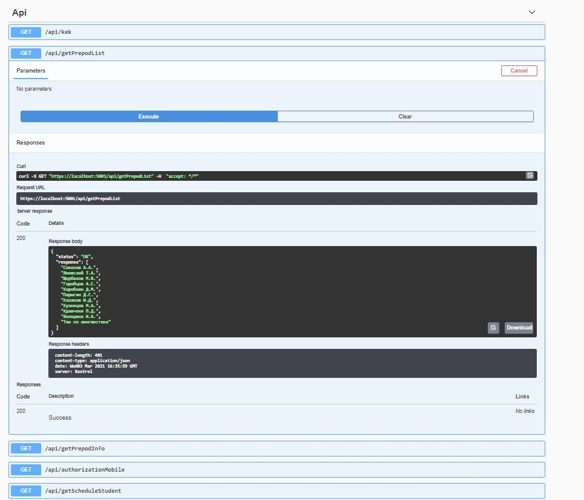
Task: Expand the /api/getScheduleStudent endpoint
Action: click(x=272, y=490)
